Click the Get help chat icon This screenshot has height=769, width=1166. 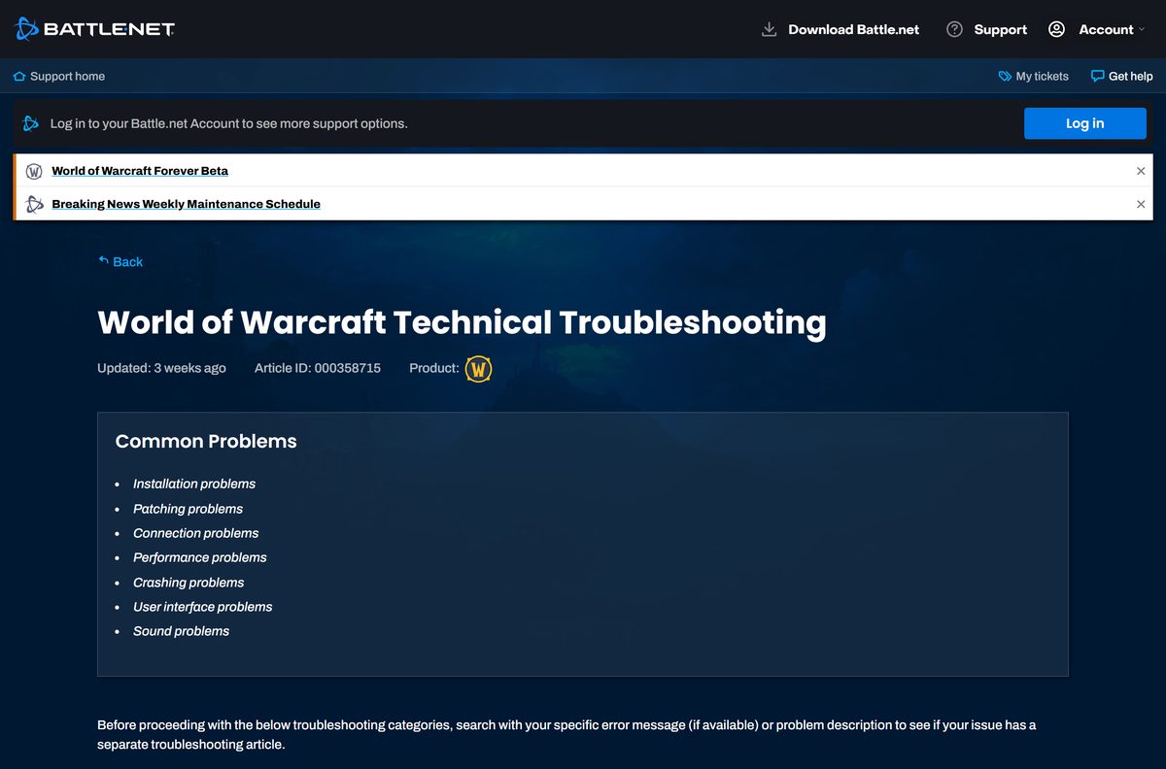pos(1097,76)
